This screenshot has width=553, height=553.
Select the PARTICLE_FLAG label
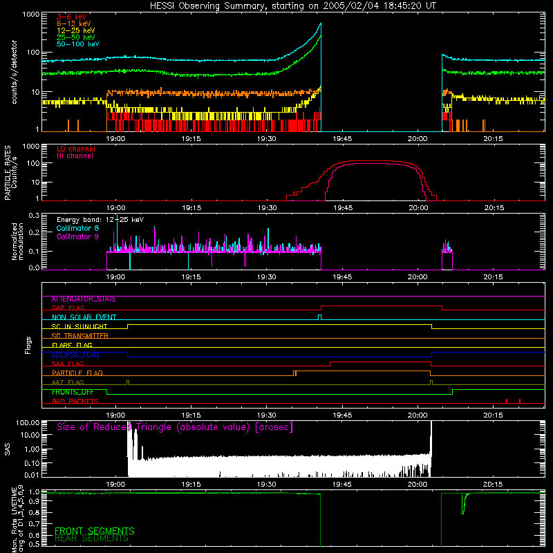[77, 373]
